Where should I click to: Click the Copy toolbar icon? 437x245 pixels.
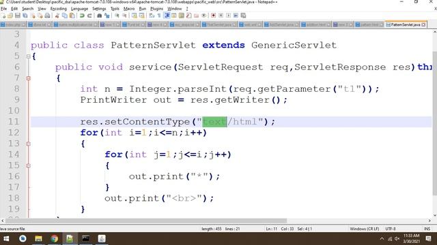[65, 16]
